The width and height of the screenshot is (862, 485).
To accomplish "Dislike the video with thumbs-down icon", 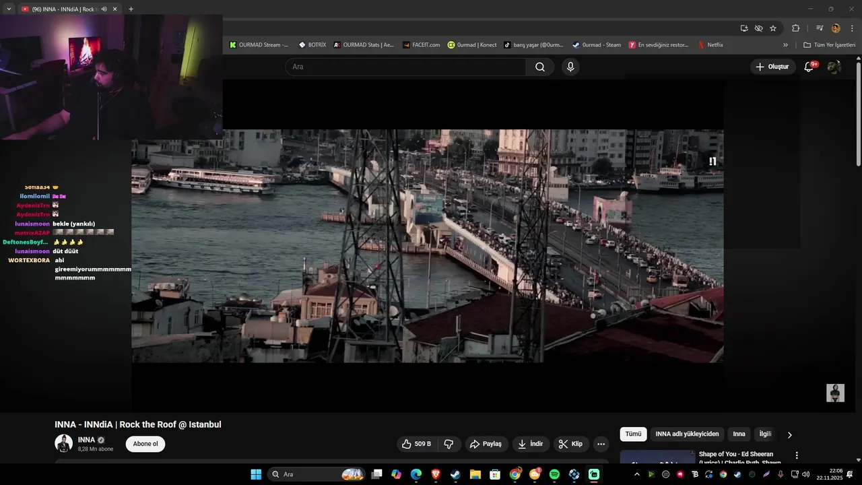I will [449, 444].
